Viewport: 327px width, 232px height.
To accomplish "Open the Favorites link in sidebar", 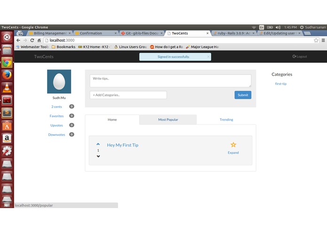I will tap(56, 116).
